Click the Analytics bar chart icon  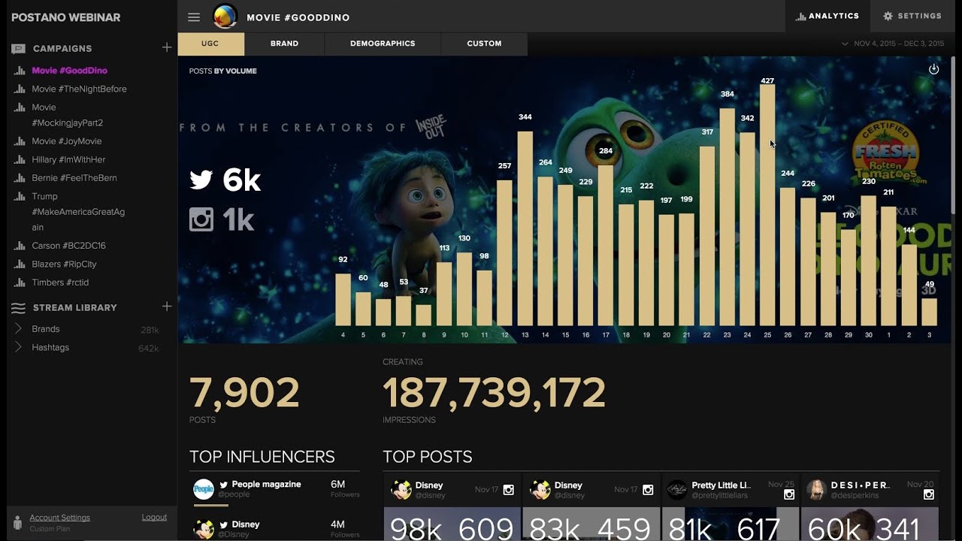click(800, 17)
